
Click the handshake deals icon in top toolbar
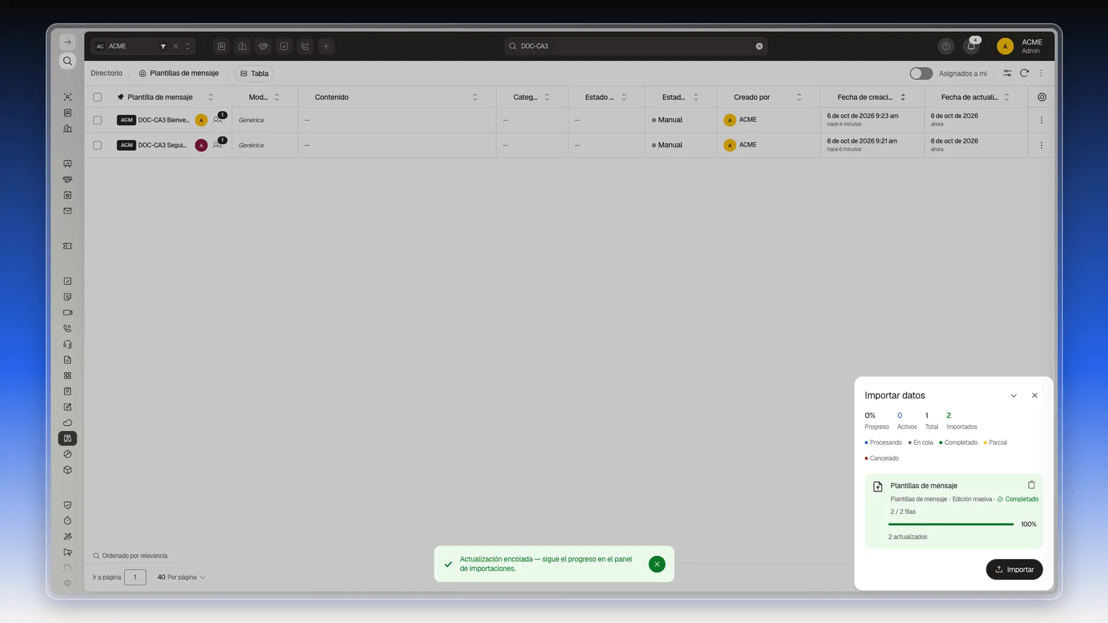click(263, 46)
